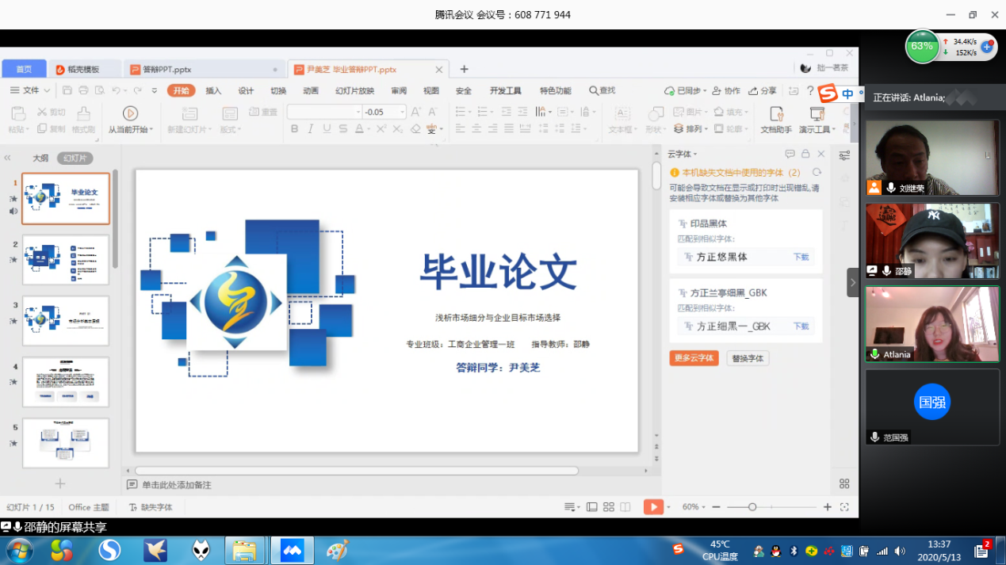This screenshot has height=565, width=1006.
Task: Toggle the 幻灯片 thumbnails view
Action: (75, 158)
